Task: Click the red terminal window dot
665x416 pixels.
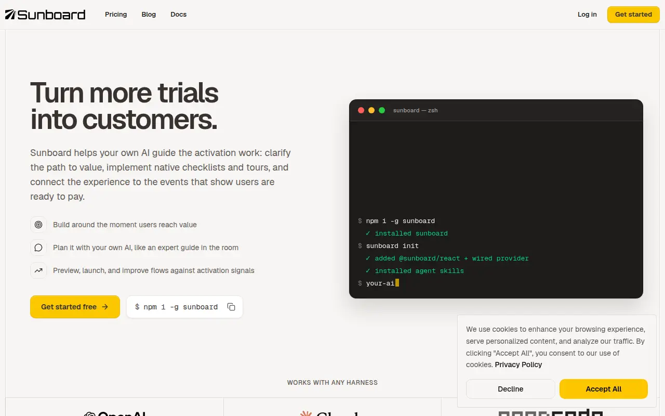Action: coord(361,110)
